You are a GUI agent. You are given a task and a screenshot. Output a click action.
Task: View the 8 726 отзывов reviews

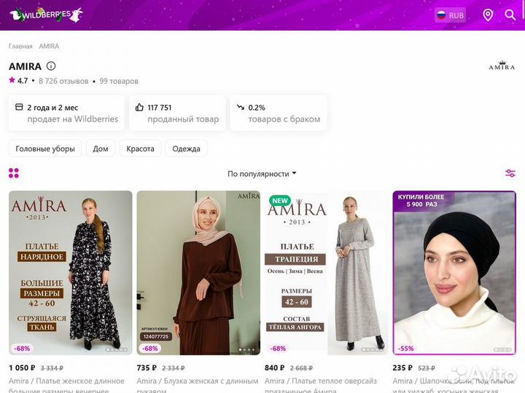pos(63,82)
